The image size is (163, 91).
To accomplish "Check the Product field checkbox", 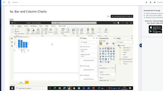I will click(120, 64).
